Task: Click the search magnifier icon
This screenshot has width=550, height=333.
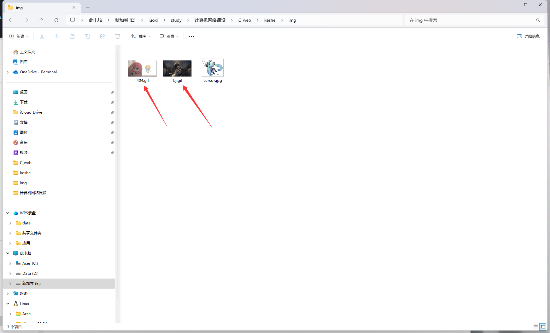Action: [538, 20]
